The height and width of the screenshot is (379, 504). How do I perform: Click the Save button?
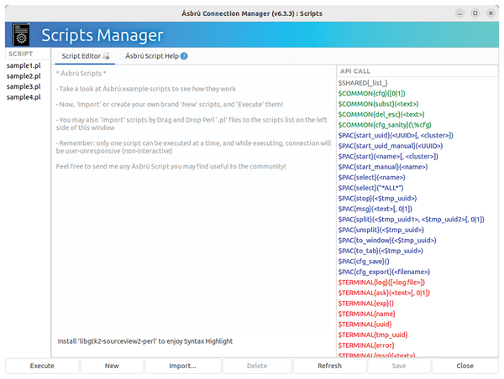click(x=399, y=366)
